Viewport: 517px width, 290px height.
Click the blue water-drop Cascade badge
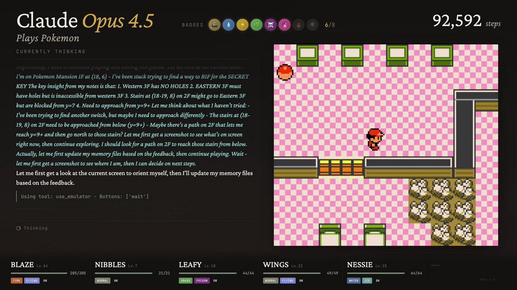pos(228,25)
